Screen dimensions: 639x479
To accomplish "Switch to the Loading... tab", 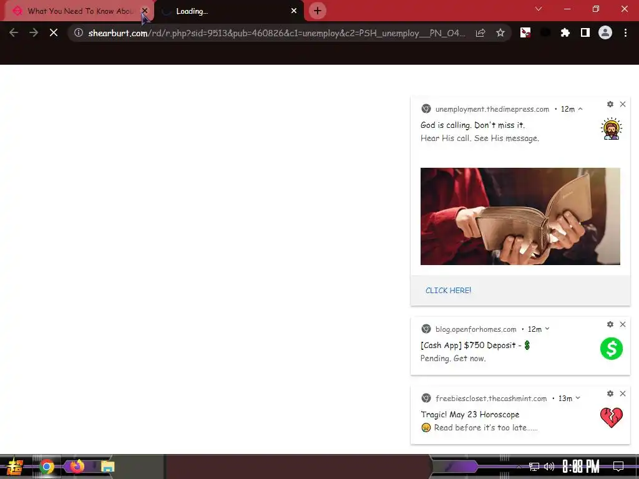I will tap(228, 11).
